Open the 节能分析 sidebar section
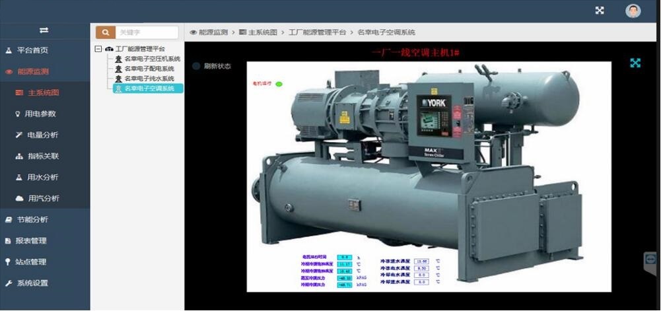The image size is (661, 311). (32, 220)
